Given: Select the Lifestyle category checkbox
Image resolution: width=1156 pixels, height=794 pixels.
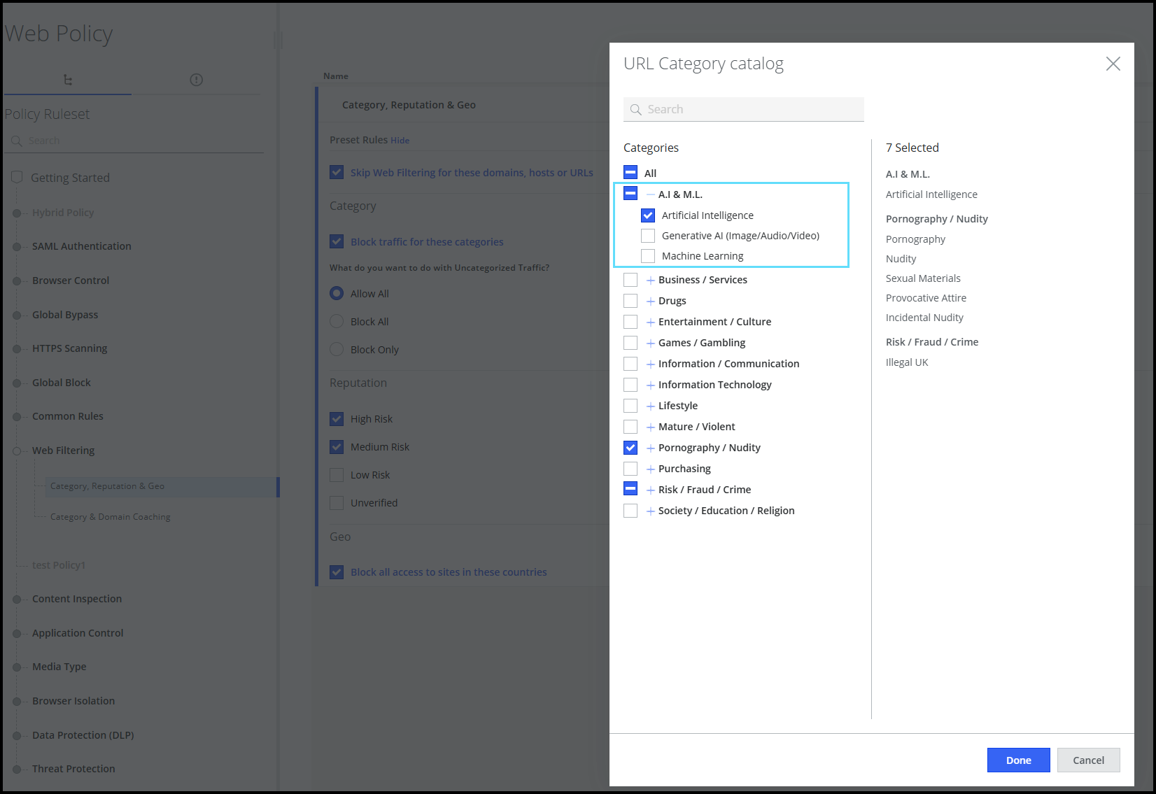Looking at the screenshot, I should pos(630,406).
